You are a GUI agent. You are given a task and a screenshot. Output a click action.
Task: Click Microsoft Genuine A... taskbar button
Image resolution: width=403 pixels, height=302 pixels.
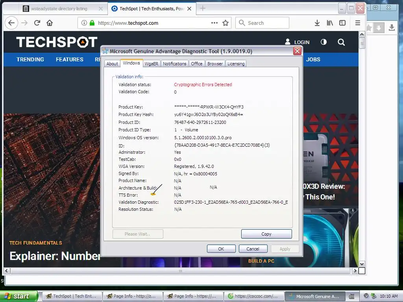pyautogui.click(x=314, y=296)
